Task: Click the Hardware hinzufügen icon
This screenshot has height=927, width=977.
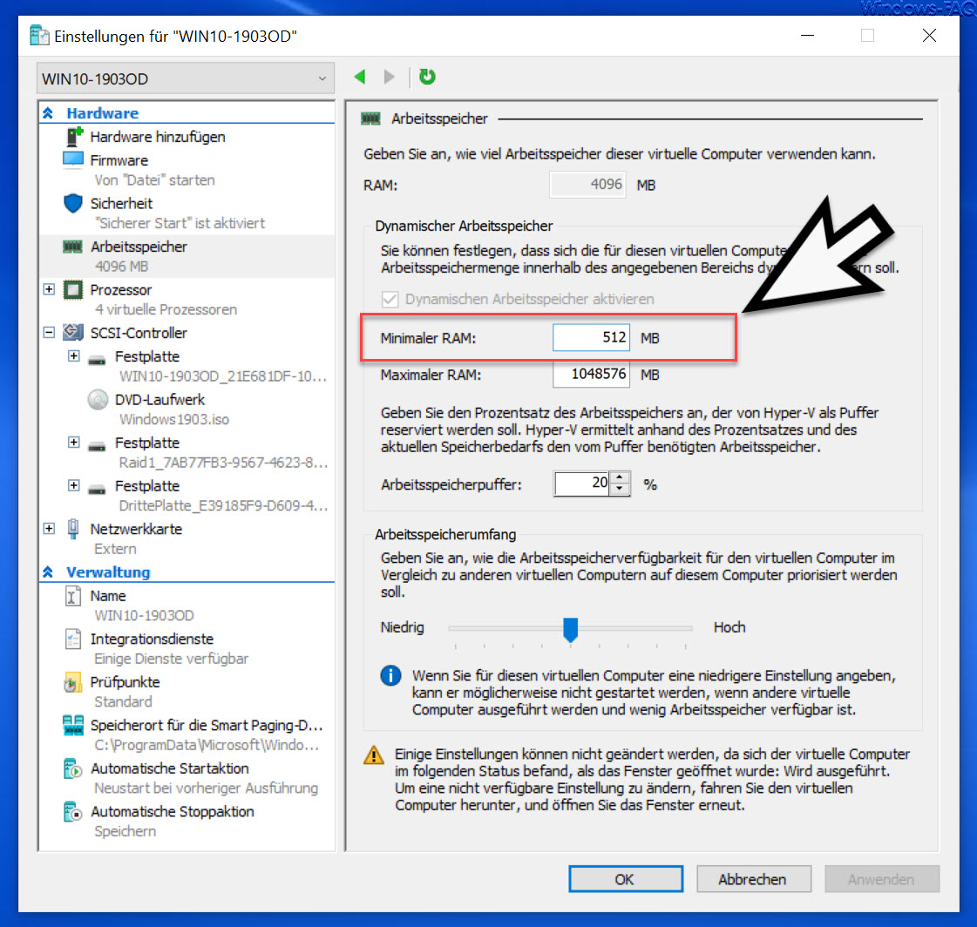Action: pyautogui.click(x=74, y=137)
